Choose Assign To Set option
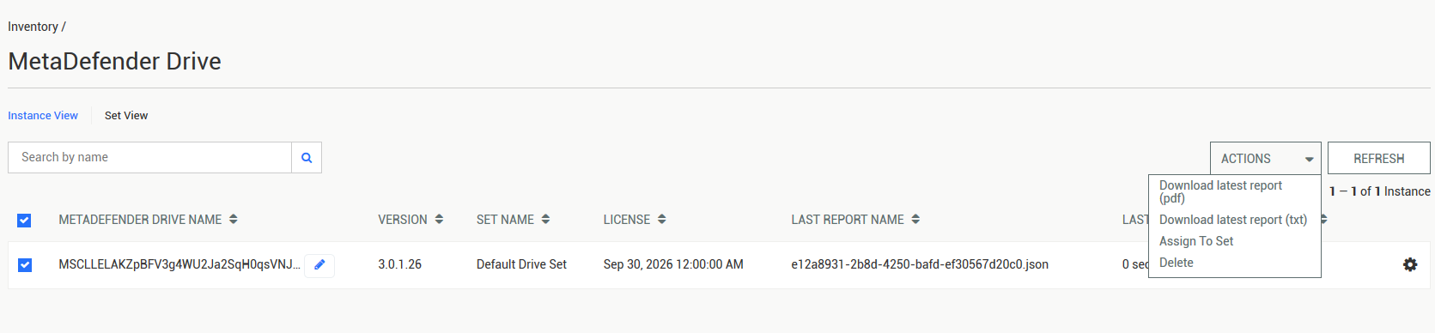This screenshot has height=333, width=1435. (x=1196, y=241)
